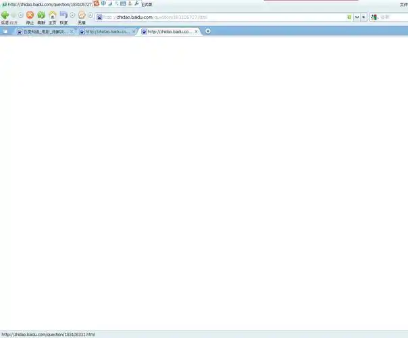The width and height of the screenshot is (408, 338).
Task: Click the address bar URL field
Action: [x=223, y=17]
